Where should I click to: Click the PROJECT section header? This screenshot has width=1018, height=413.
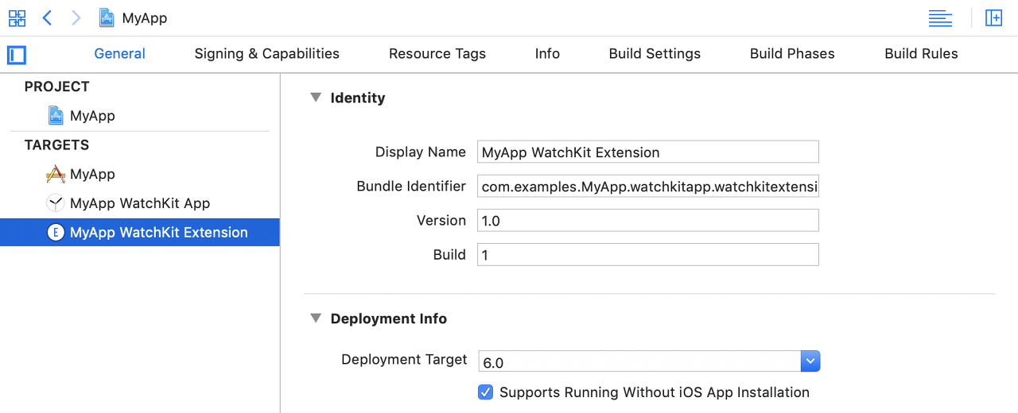56,87
